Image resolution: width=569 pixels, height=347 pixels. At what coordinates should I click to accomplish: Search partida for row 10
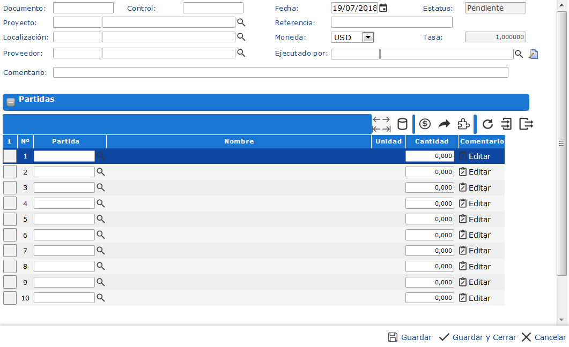(x=100, y=298)
